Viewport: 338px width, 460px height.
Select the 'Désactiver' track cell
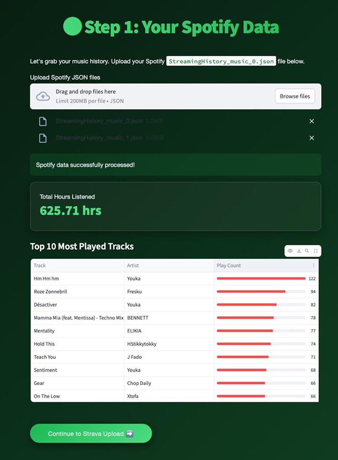point(77,304)
